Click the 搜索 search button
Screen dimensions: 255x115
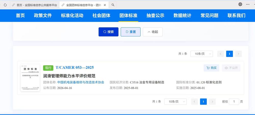click(108, 32)
